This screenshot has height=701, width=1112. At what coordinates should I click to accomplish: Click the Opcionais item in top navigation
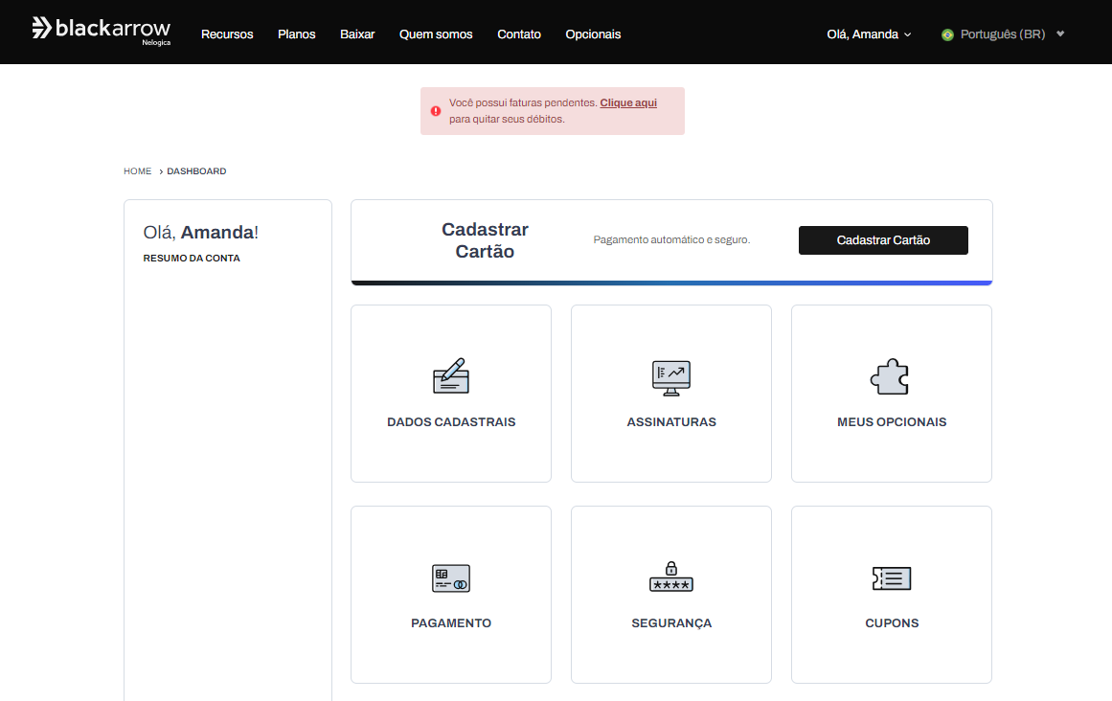[593, 34]
